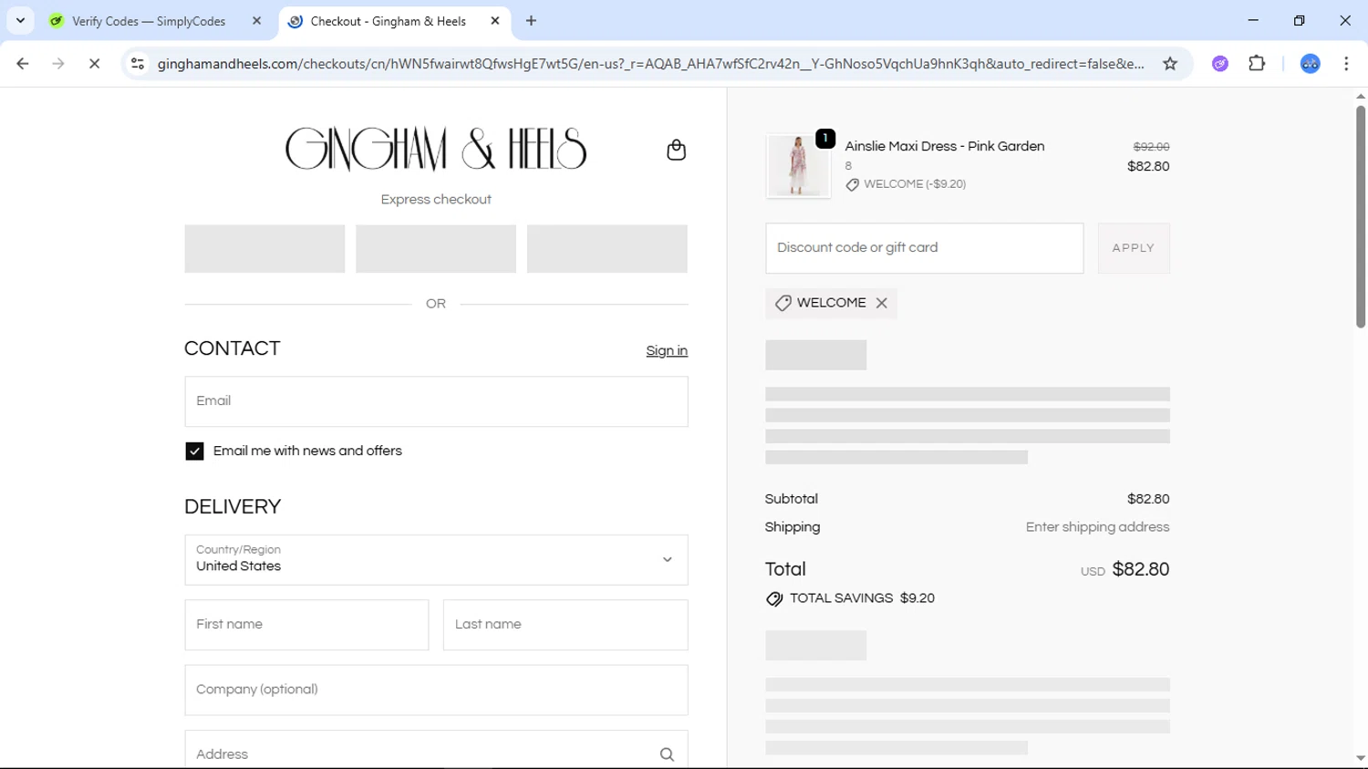Screen dimensions: 1368x769
Task: Close the Verify Codes SimplyCodes tab
Action: pos(256,21)
